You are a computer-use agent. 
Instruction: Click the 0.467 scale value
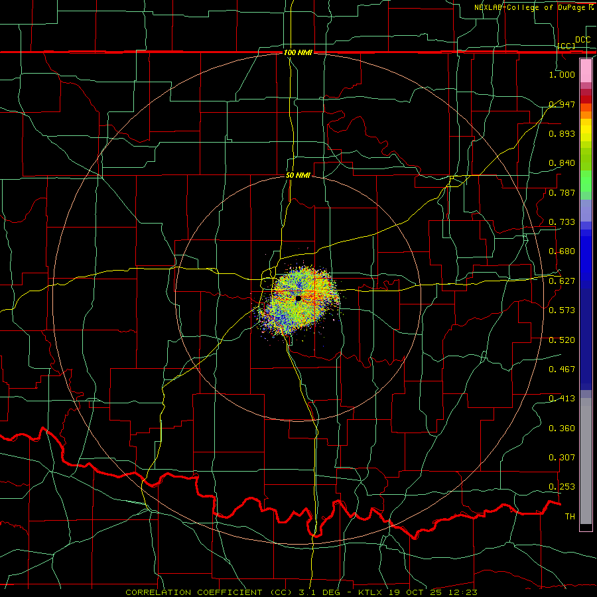[x=562, y=369]
